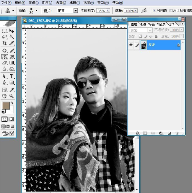Screen dimensions: 192x193
Task: Select the Clone Stamp tool in toolbox
Action: tap(4, 57)
